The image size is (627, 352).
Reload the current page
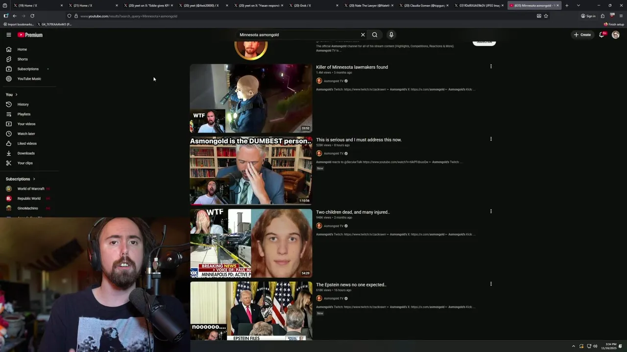[32, 16]
